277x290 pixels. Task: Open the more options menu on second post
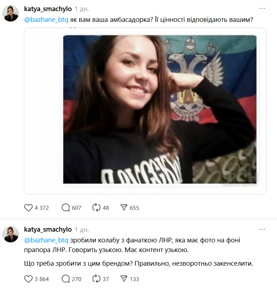pos(262,229)
